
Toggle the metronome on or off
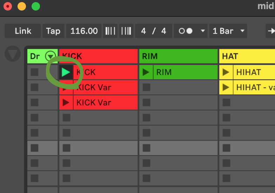click(x=185, y=31)
